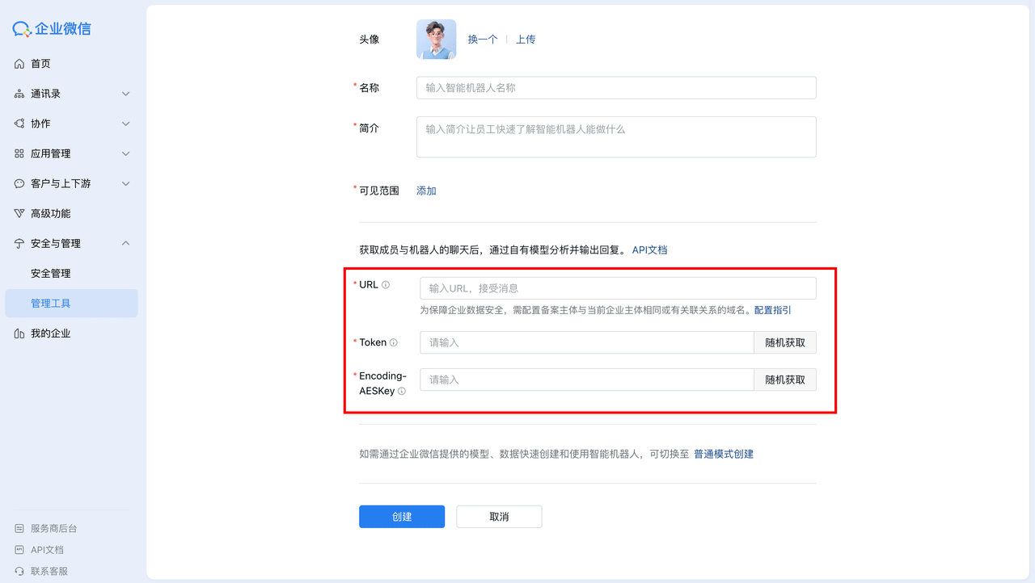
Task: Select 安全管理 in the sidebar
Action: tap(49, 273)
